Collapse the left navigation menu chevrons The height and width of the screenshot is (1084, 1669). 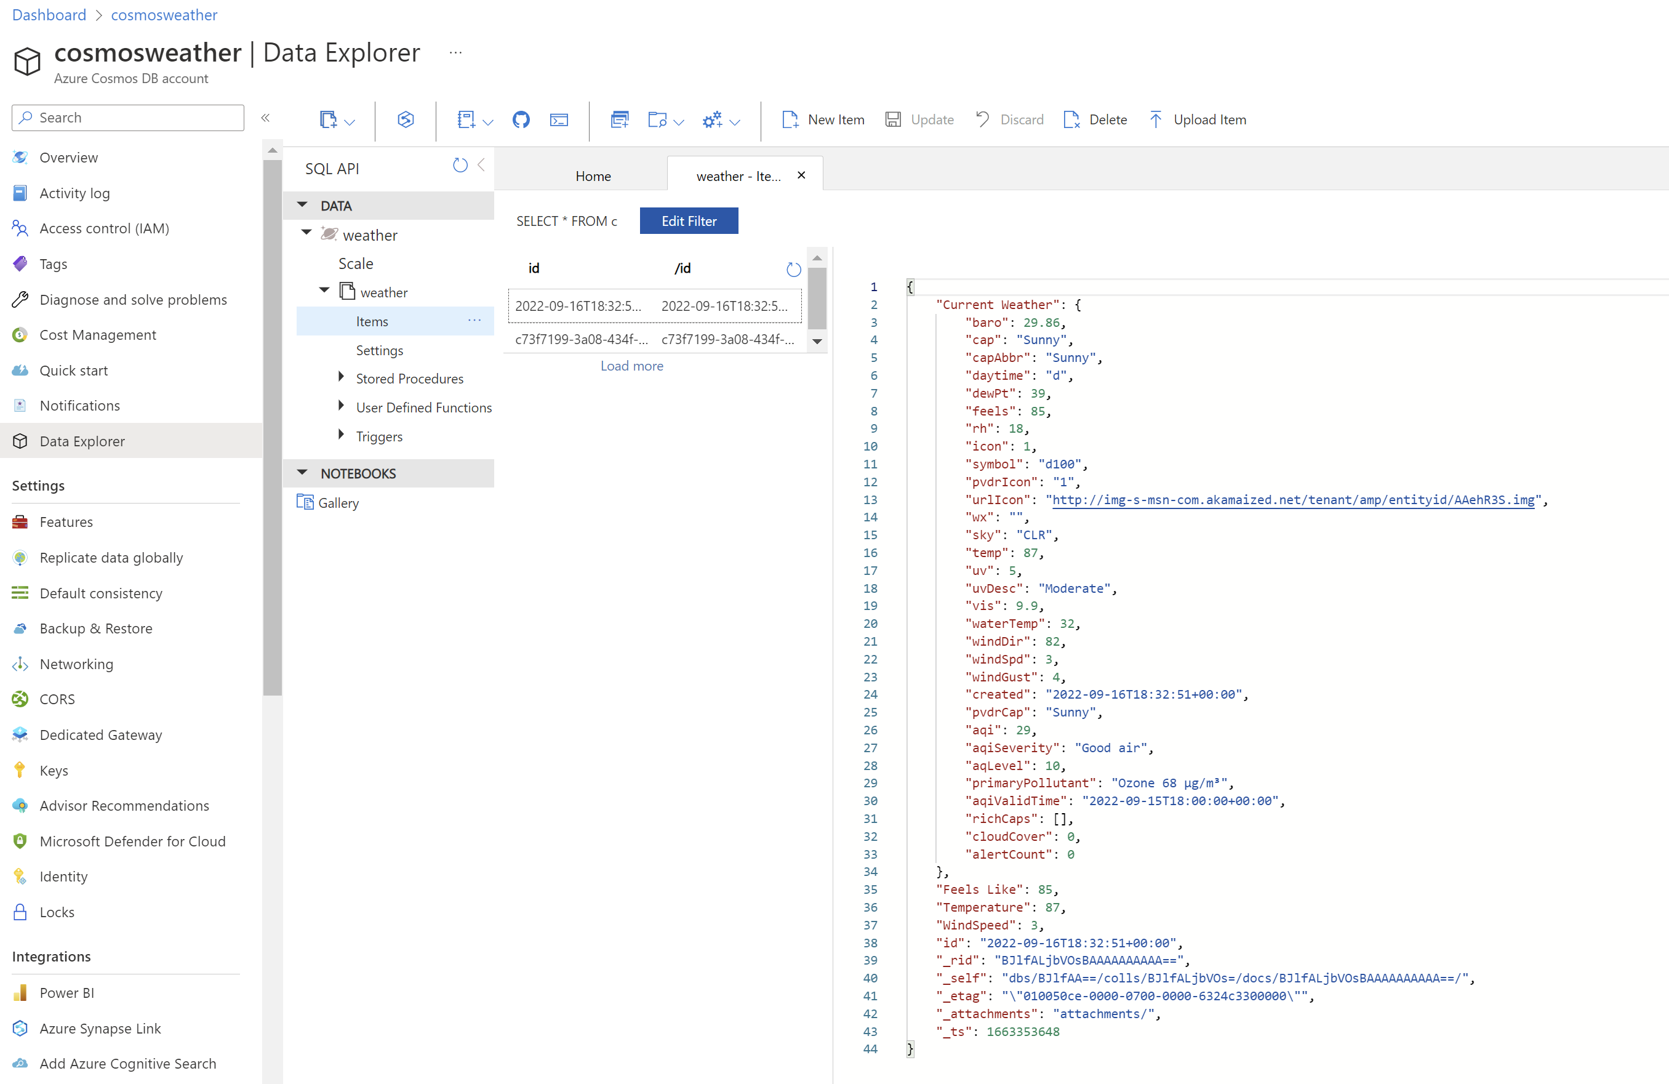pyautogui.click(x=265, y=118)
